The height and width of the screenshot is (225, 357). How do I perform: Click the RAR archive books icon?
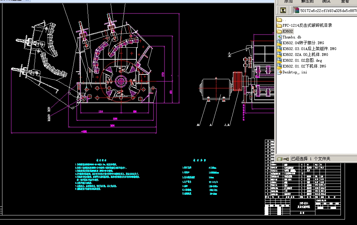296,10
